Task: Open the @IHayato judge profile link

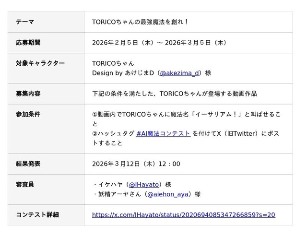Action: pyautogui.click(x=145, y=185)
